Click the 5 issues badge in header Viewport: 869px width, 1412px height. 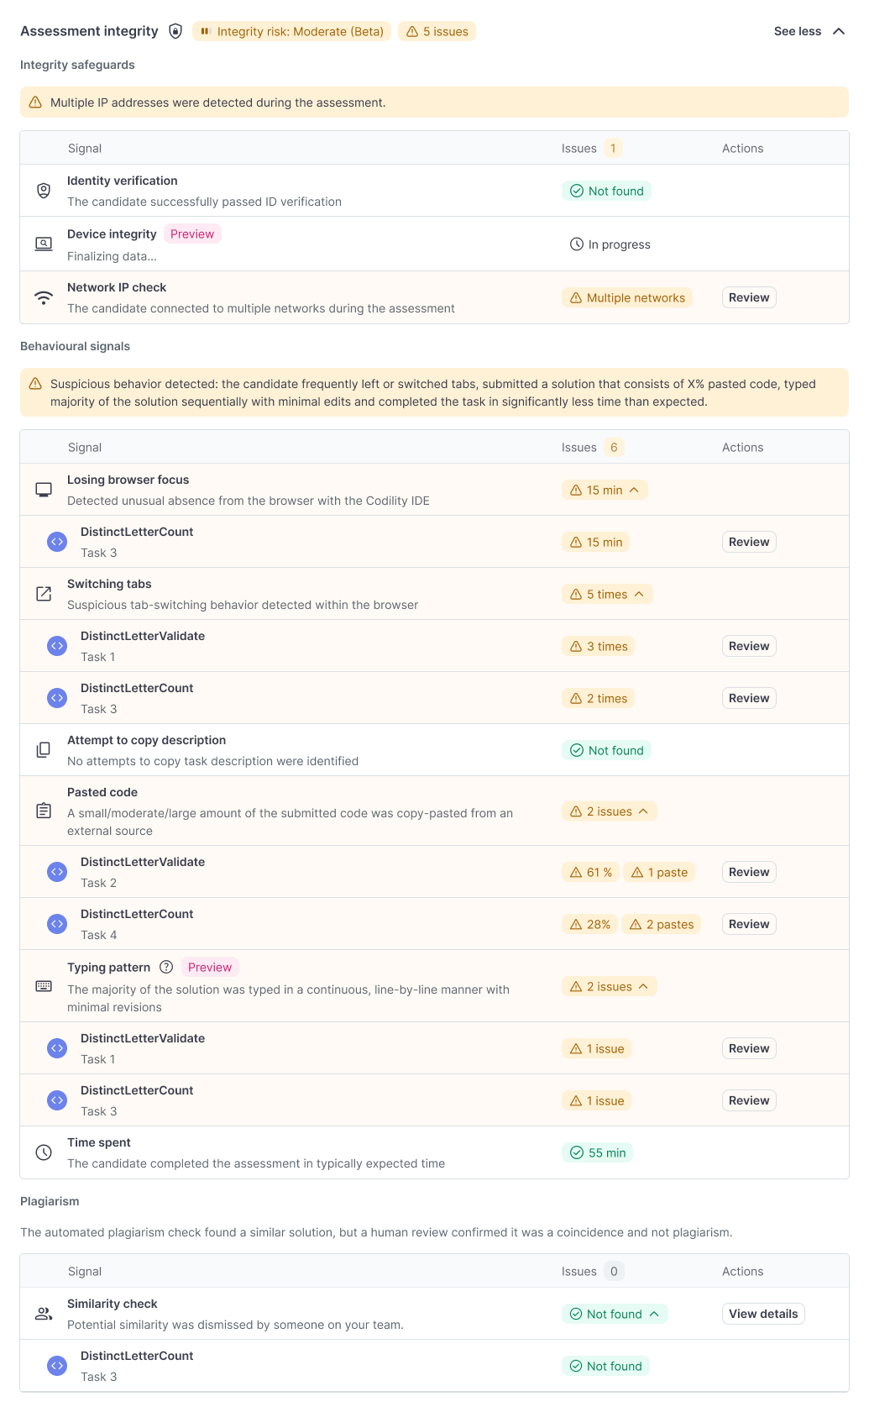point(437,31)
